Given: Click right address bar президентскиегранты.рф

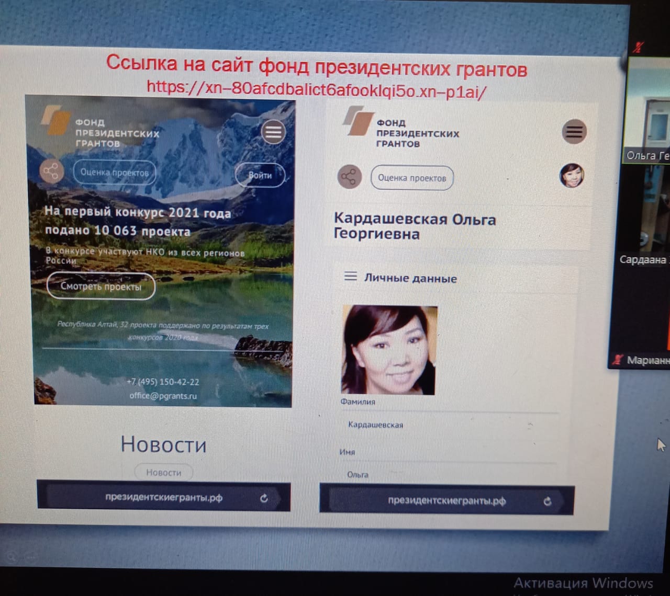Looking at the screenshot, I should click(446, 500).
